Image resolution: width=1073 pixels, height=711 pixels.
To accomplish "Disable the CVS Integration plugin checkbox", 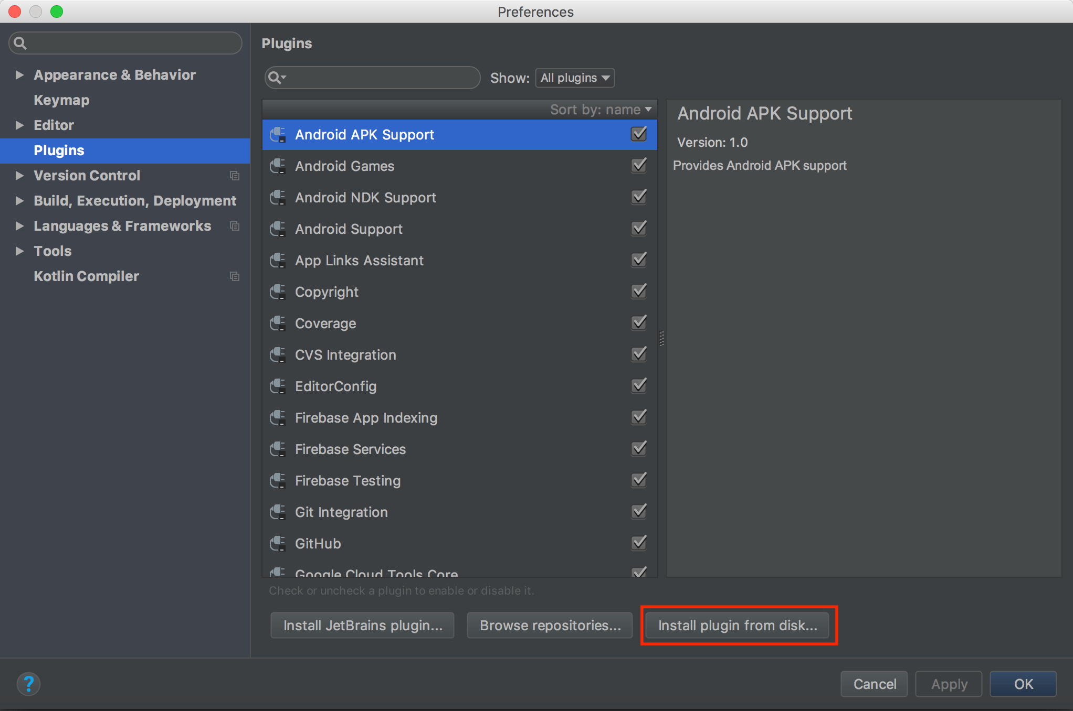I will [x=638, y=354].
